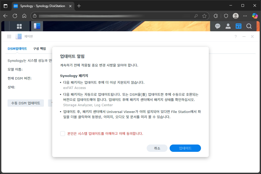Viewport: 261px width, 174px height.
Task: Go to the browser home page icon
Action: [x=24, y=16]
